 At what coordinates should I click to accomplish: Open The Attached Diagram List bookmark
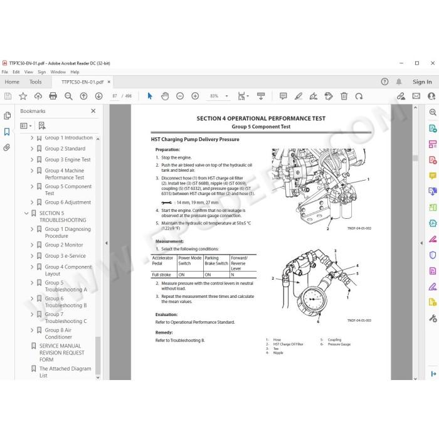(65, 372)
